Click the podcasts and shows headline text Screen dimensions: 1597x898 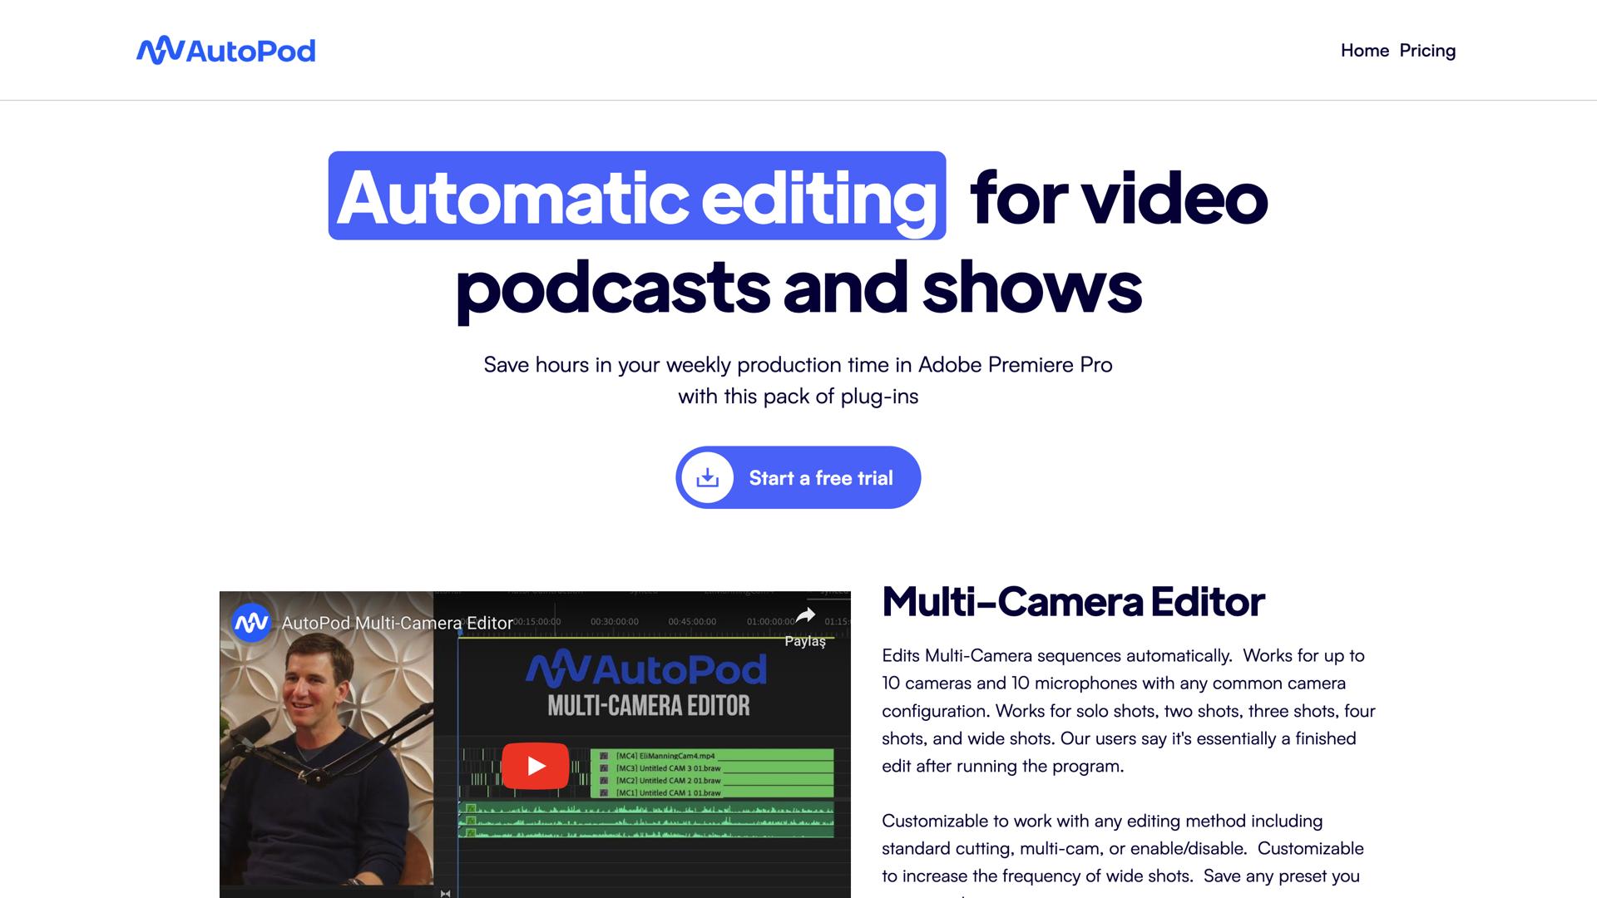[798, 287]
